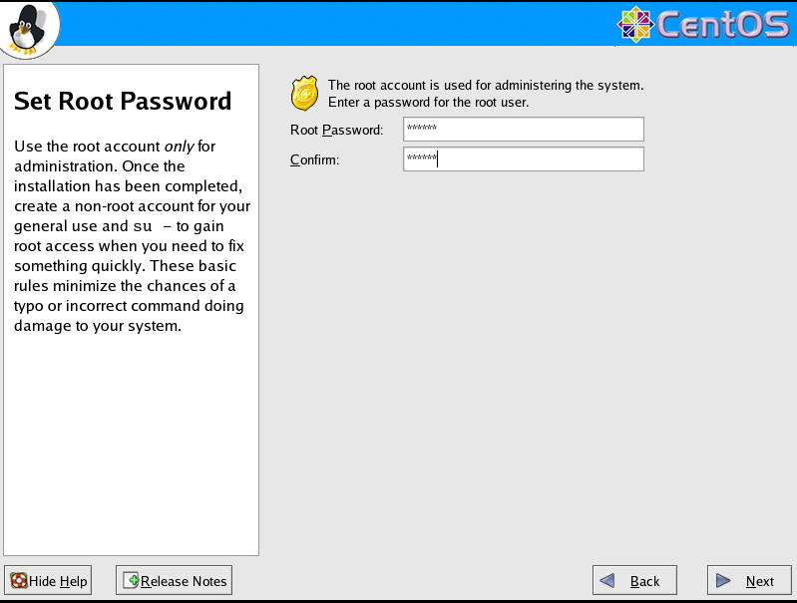This screenshot has width=797, height=603.
Task: Click the right arrow icon on Next
Action: (x=723, y=580)
